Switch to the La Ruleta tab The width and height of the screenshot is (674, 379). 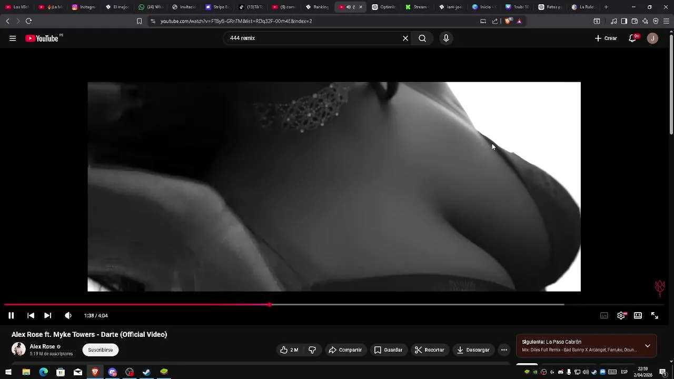tap(583, 7)
